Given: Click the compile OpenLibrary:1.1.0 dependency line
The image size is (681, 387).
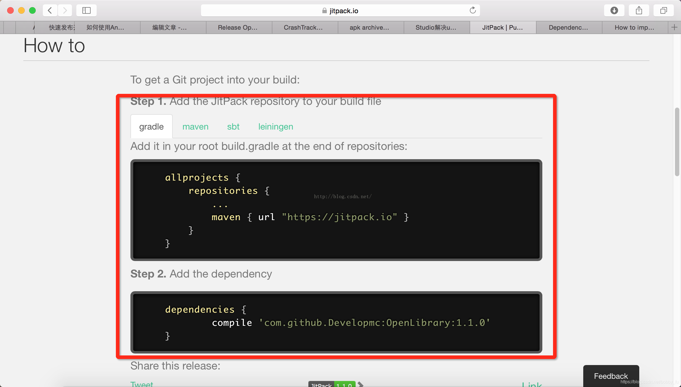Looking at the screenshot, I should coord(351,323).
